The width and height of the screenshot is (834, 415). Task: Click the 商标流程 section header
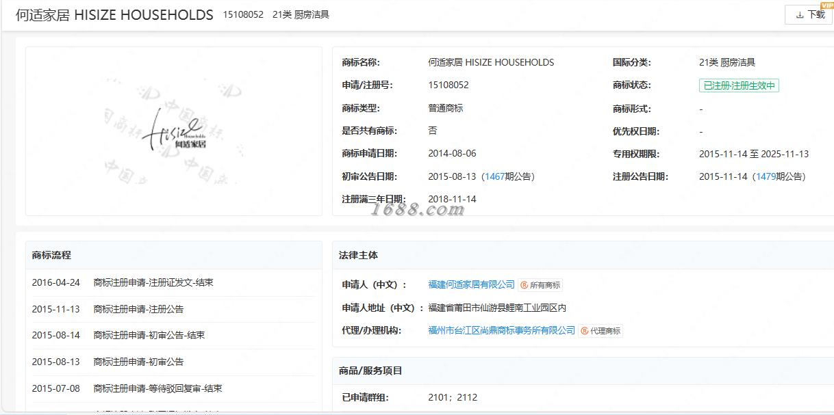click(174, 255)
